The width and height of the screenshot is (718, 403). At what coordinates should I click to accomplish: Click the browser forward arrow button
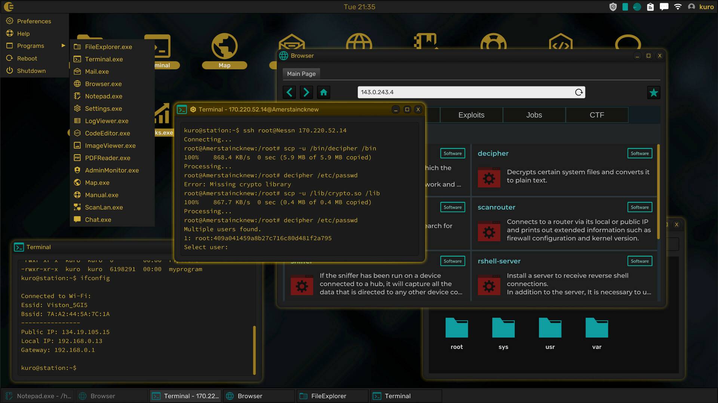click(306, 92)
